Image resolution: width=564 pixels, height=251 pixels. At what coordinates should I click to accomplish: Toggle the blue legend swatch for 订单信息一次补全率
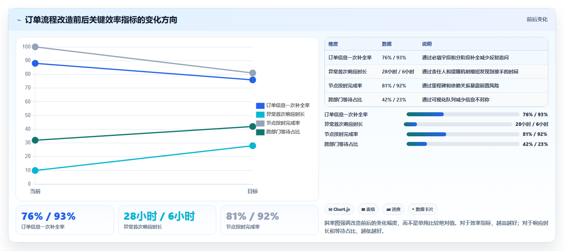(260, 105)
